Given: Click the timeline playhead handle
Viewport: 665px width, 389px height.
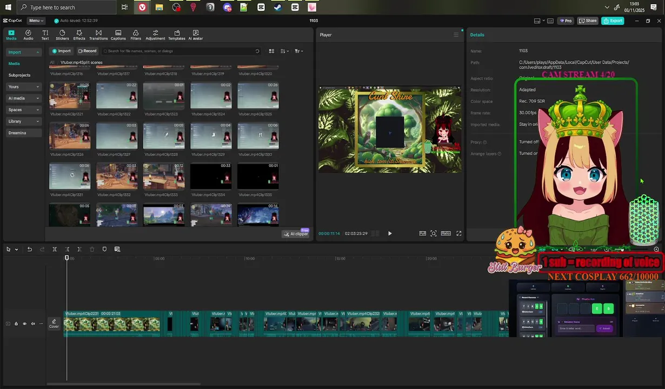Looking at the screenshot, I should coord(67,258).
